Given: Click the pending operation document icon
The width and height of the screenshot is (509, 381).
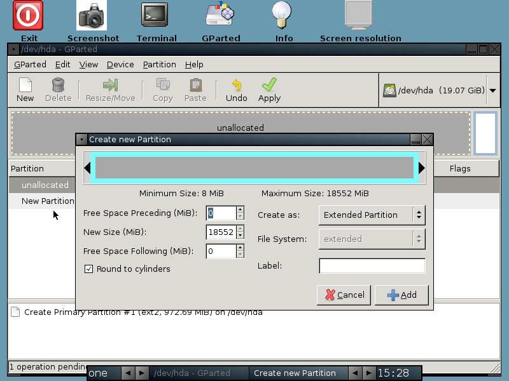Looking at the screenshot, I should (x=15, y=312).
